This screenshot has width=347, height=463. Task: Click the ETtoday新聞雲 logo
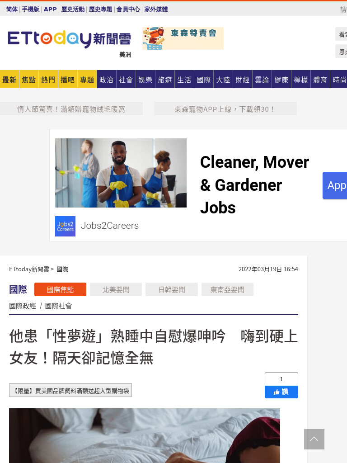click(x=69, y=39)
